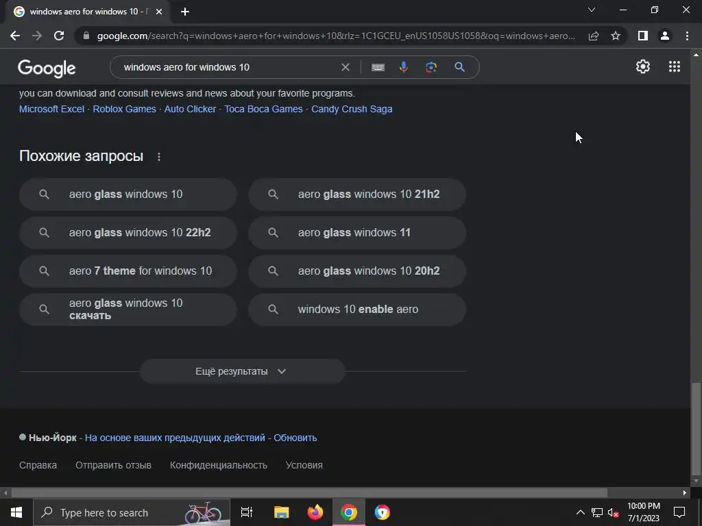The height and width of the screenshot is (526, 702).
Task: Open the Chrome profile avatar
Action: [665, 36]
